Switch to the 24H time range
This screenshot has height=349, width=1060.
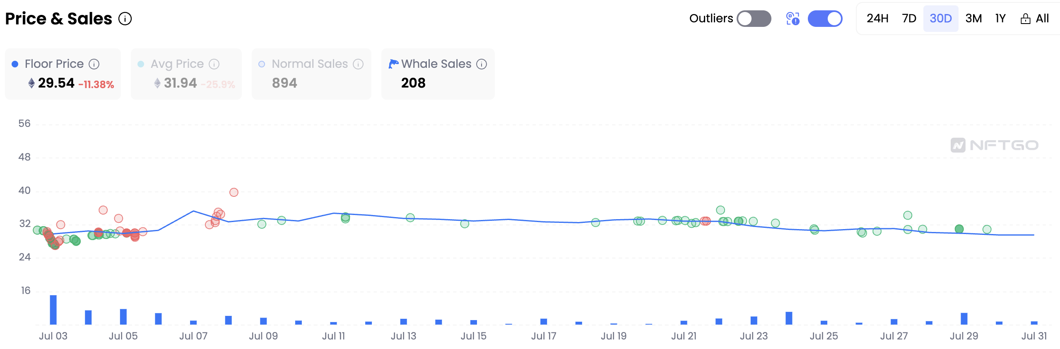[x=877, y=19]
